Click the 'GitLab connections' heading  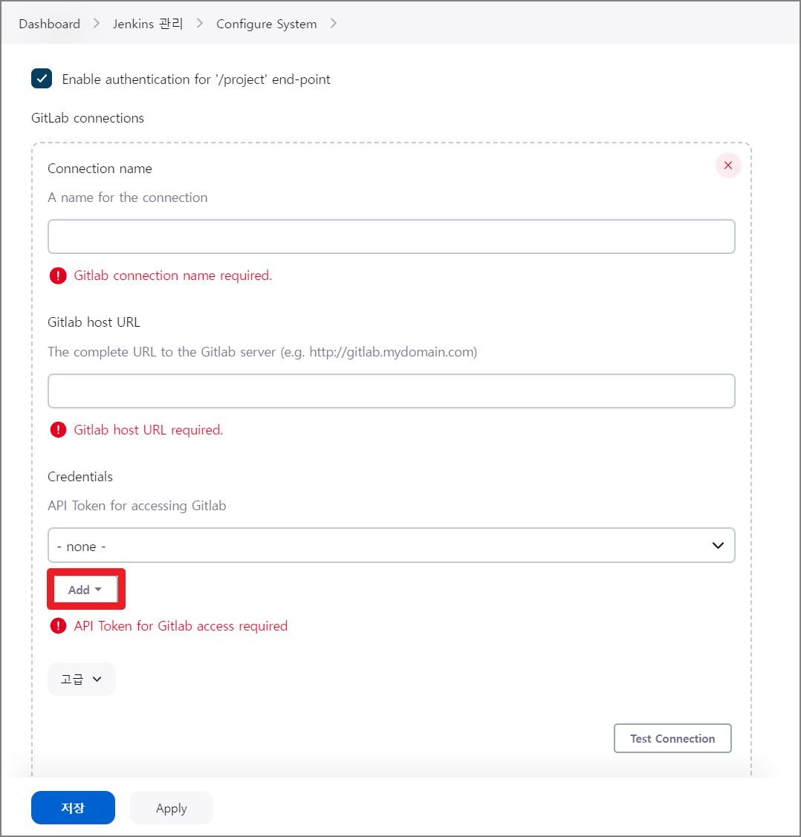(88, 118)
